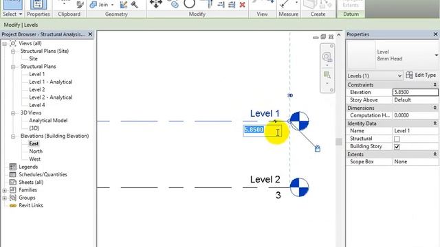Click the Legends icon in Project Browser
The width and height of the screenshot is (440, 247).
[x=13, y=167]
